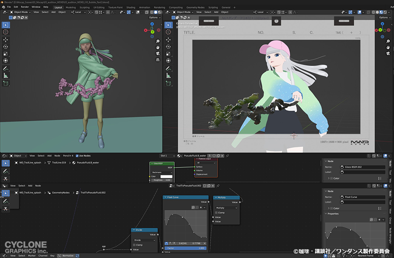Choose the Measure tool in left viewport
394x258 pixels.
(6, 76)
